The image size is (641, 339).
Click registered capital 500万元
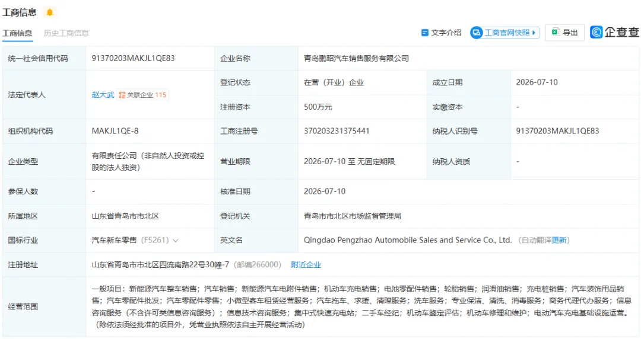tap(318, 107)
